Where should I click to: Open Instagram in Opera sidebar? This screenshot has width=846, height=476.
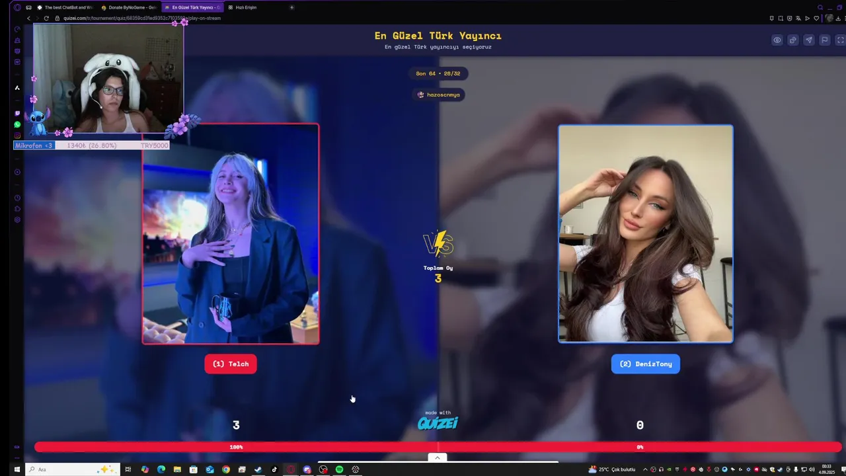tap(17, 136)
